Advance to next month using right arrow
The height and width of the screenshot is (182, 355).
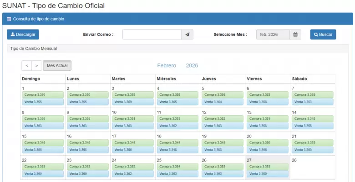pos(37,66)
